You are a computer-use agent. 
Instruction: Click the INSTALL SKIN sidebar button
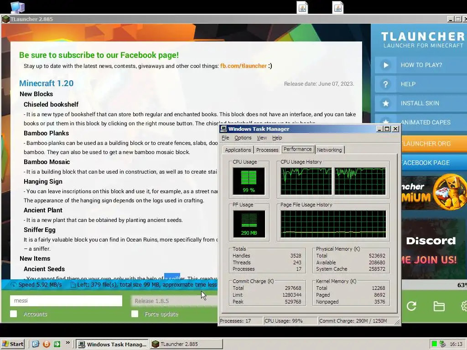pyautogui.click(x=421, y=103)
